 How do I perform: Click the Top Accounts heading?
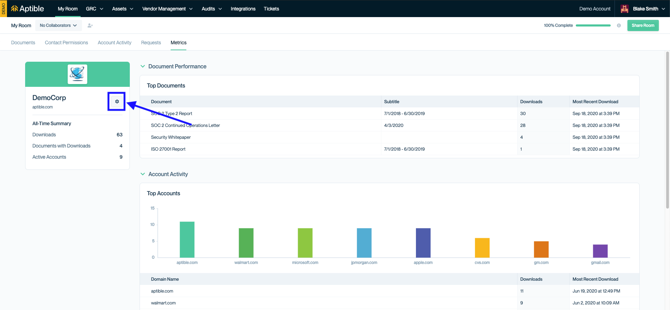tap(163, 193)
